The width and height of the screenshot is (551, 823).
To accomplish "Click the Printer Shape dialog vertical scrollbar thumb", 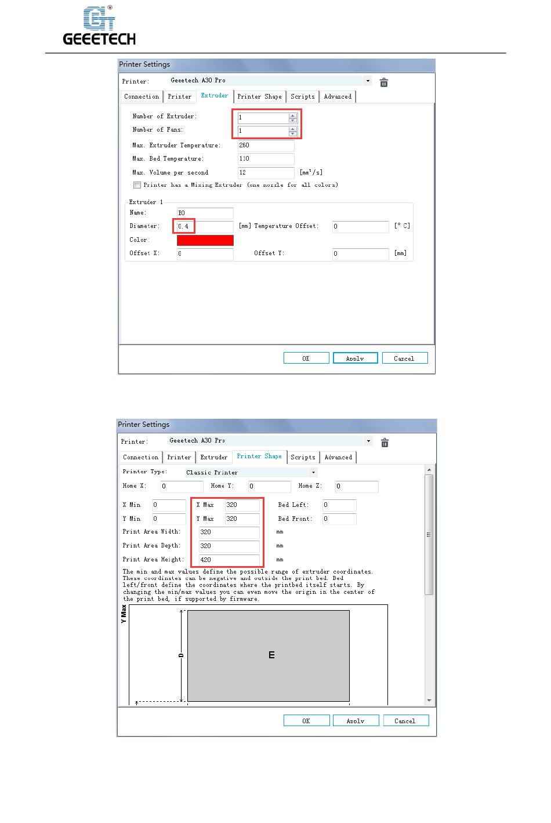I will click(429, 535).
